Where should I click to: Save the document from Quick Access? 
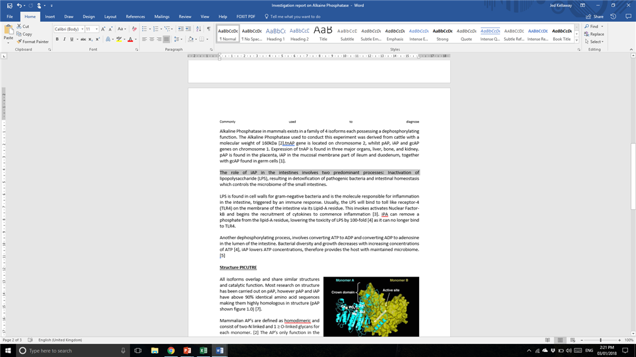pos(9,6)
